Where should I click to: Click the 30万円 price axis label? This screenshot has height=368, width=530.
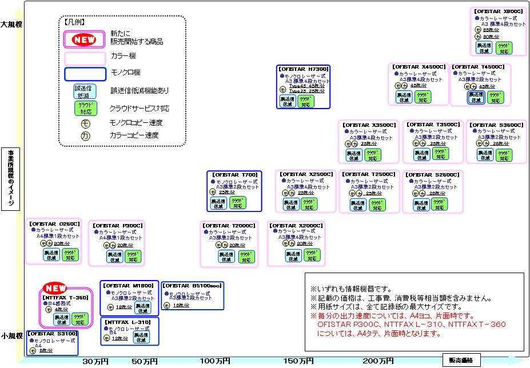click(x=95, y=362)
